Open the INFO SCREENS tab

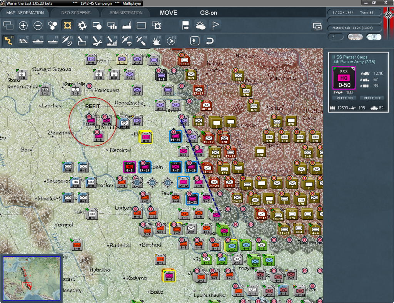click(75, 13)
